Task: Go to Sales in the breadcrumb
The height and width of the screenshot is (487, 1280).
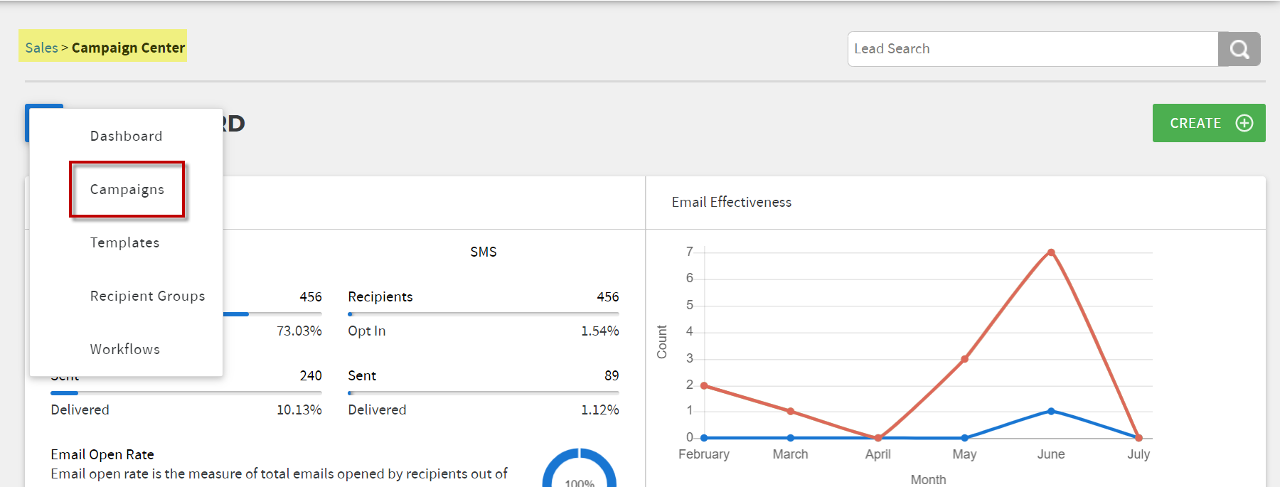Action: [x=41, y=48]
